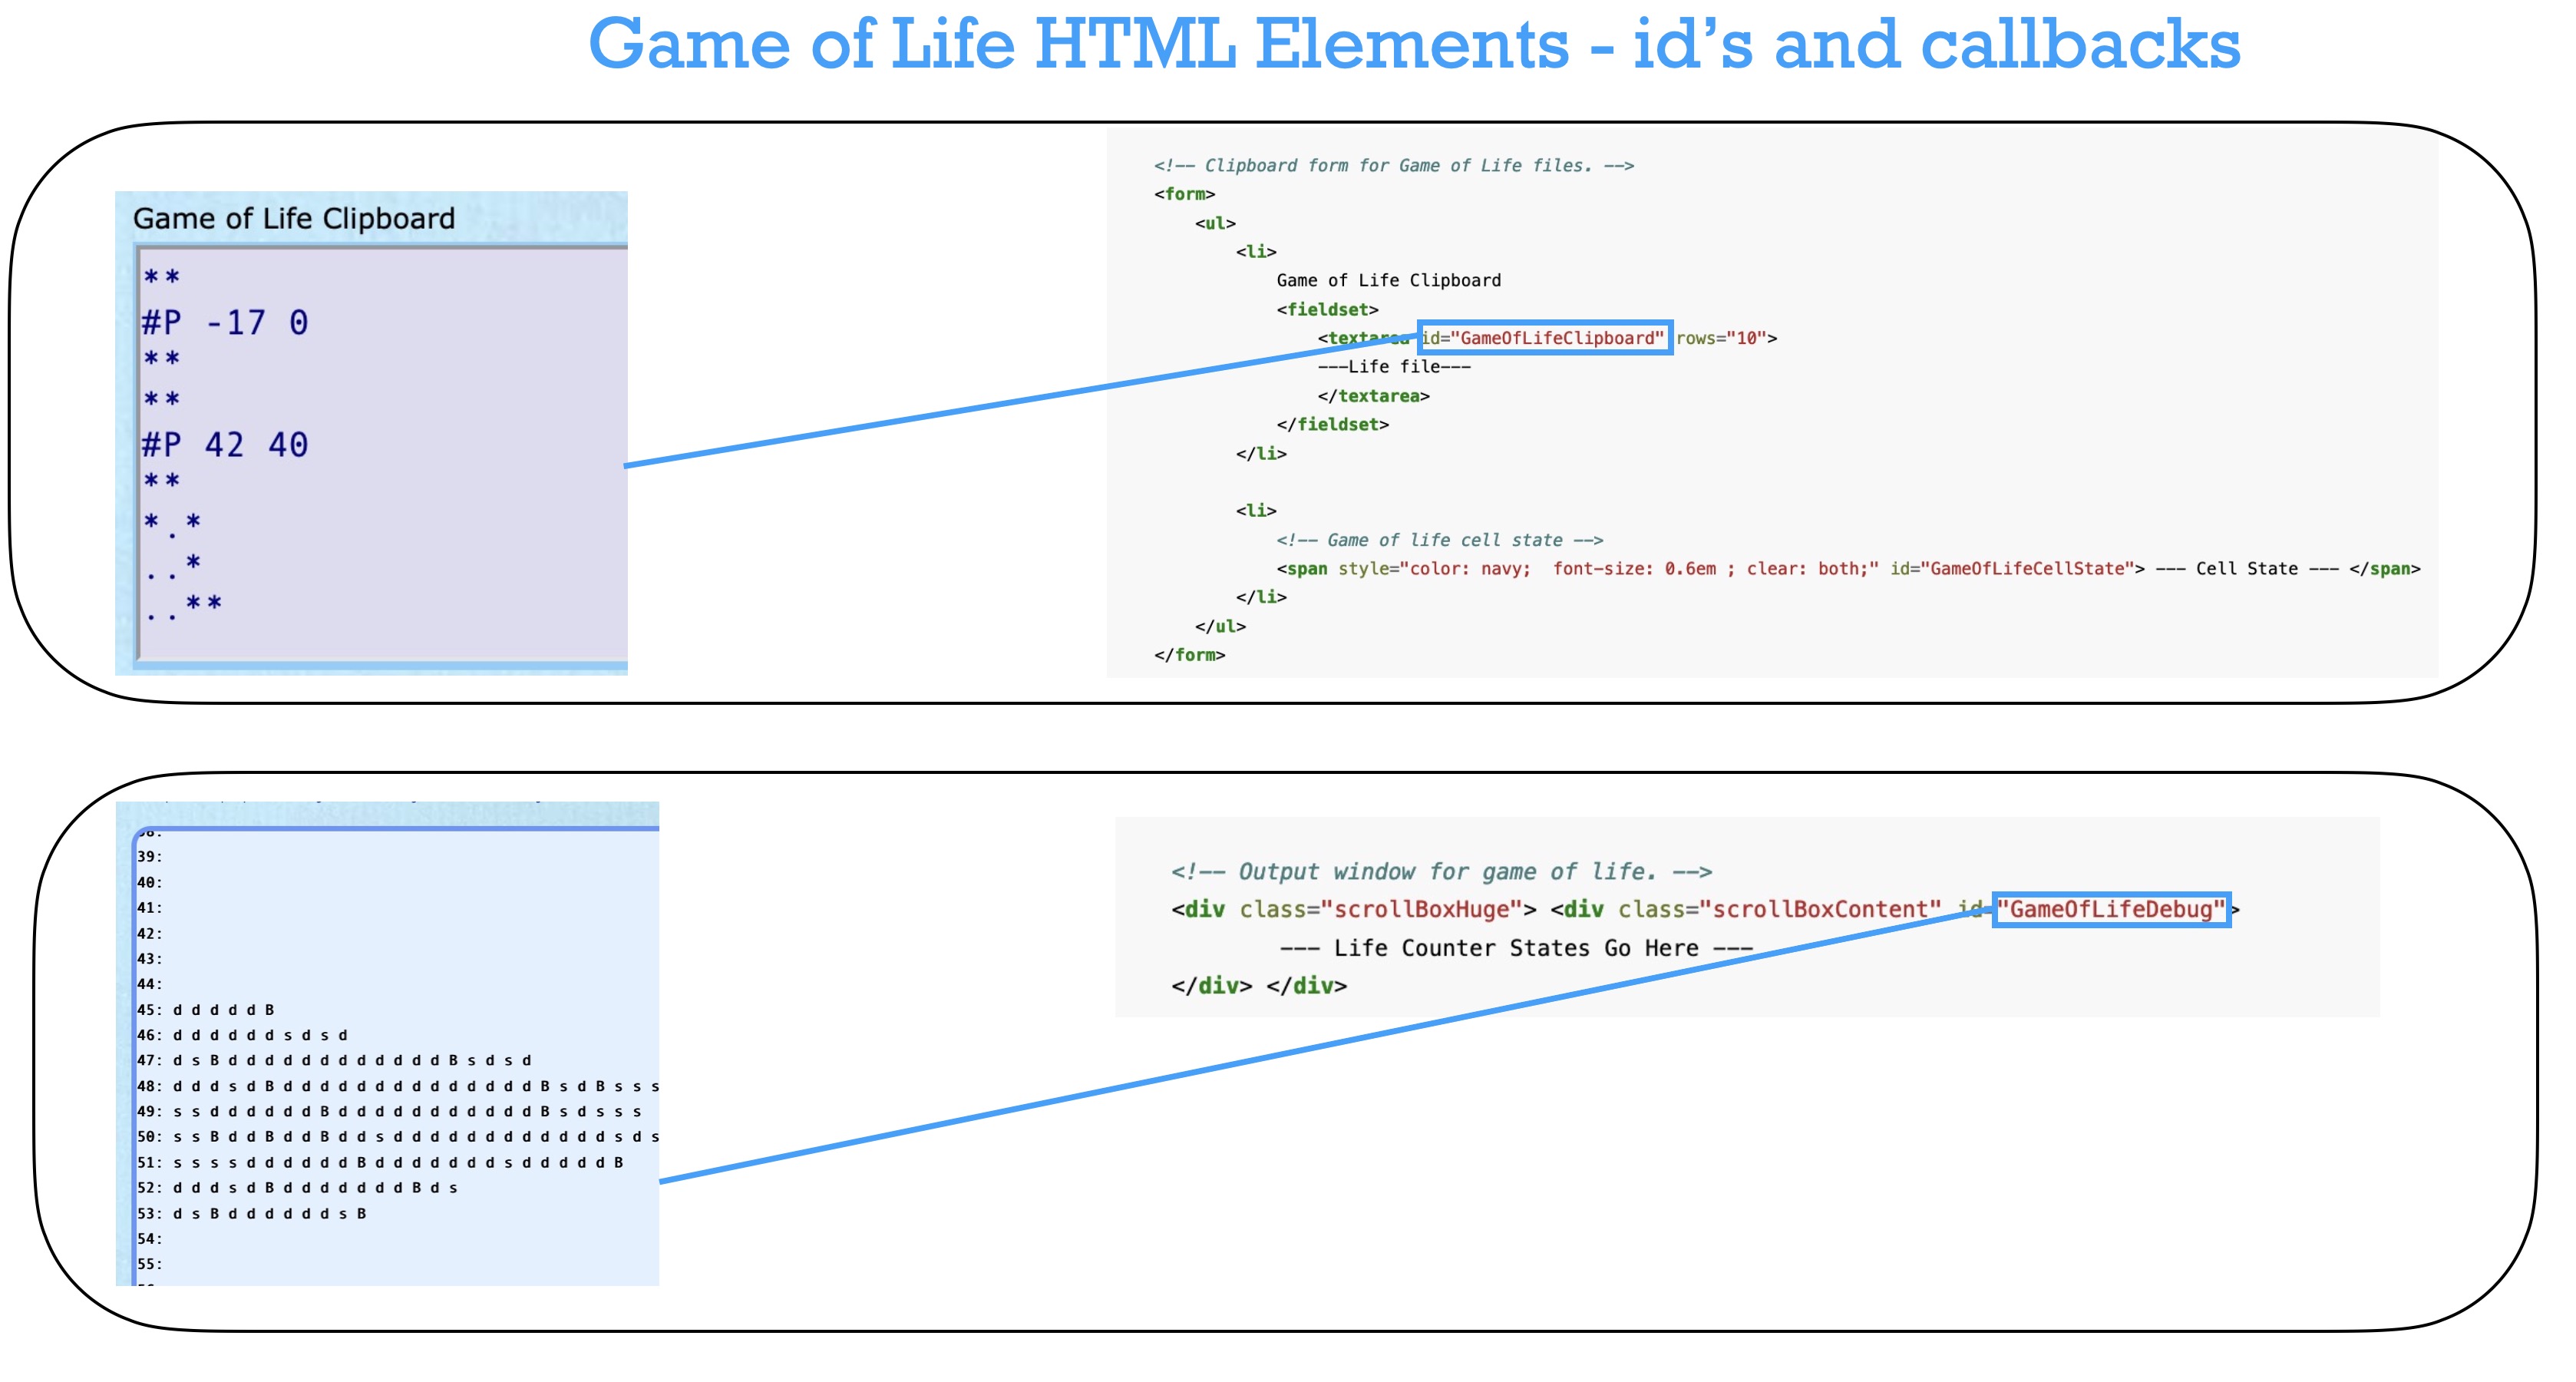Select the "#P -17 0" line in clipboard
The width and height of the screenshot is (2576, 1382).
(x=225, y=323)
